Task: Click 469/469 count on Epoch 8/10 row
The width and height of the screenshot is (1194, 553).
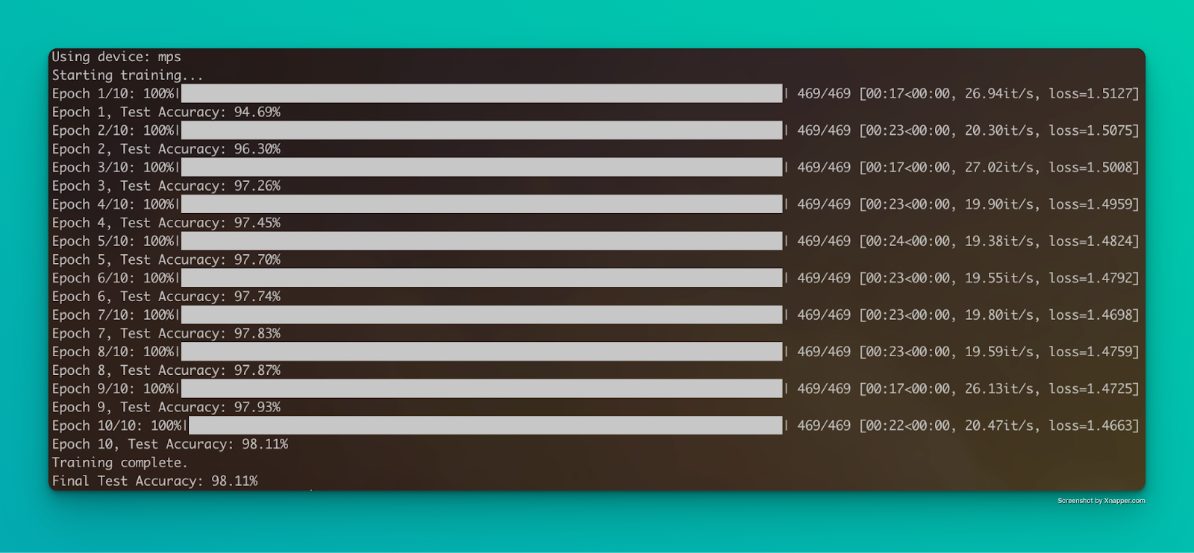Action: pos(824,352)
